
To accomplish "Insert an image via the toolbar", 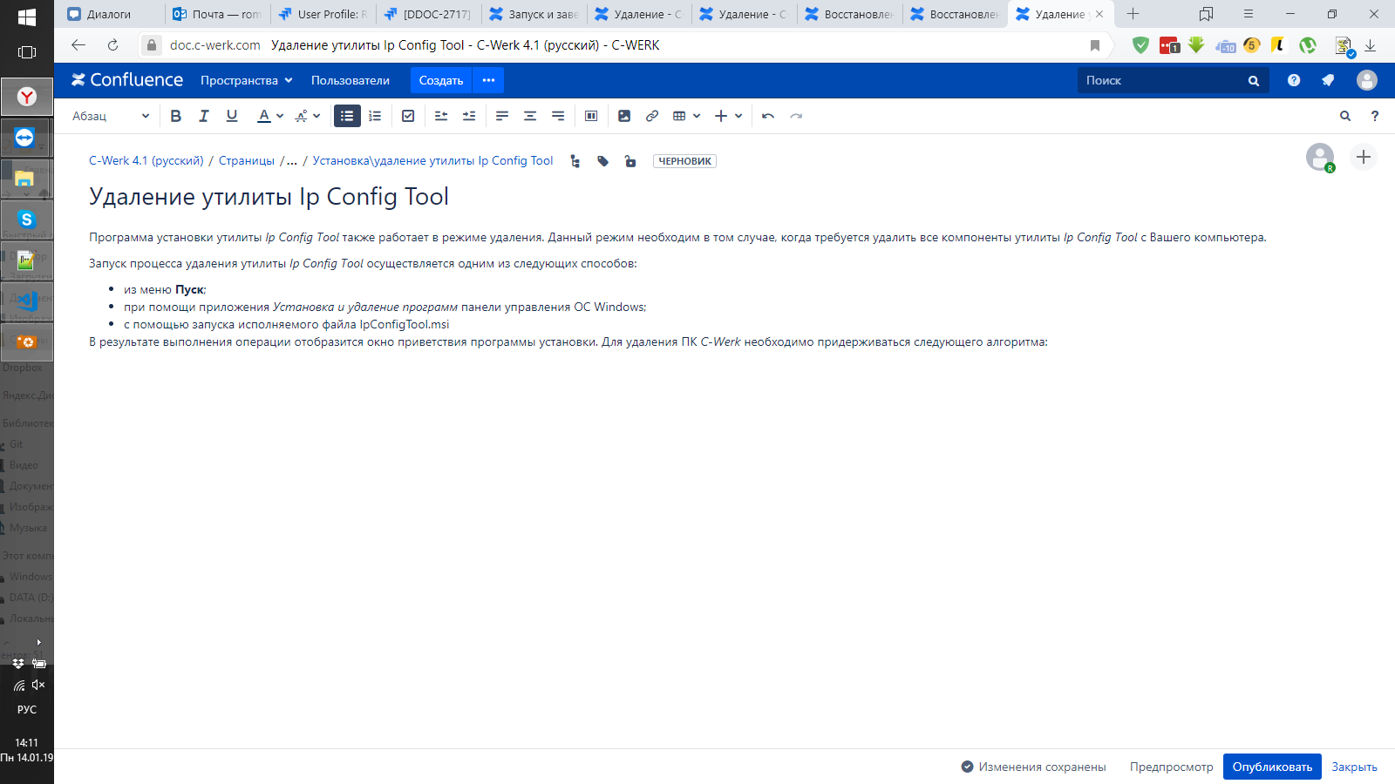I will click(624, 116).
